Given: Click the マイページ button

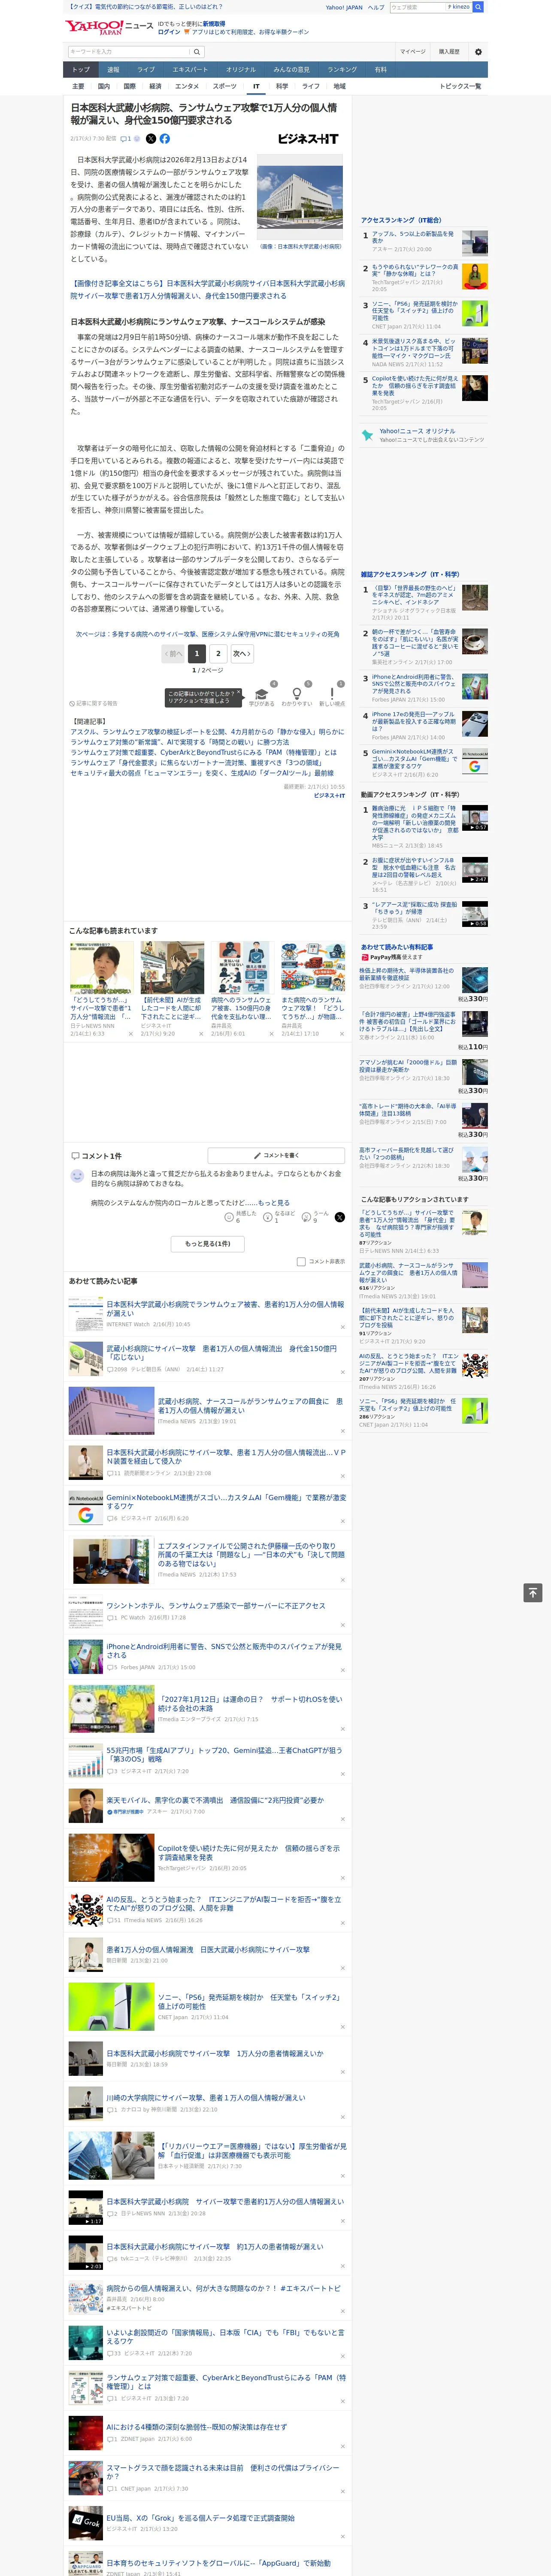Looking at the screenshot, I should [x=413, y=52].
